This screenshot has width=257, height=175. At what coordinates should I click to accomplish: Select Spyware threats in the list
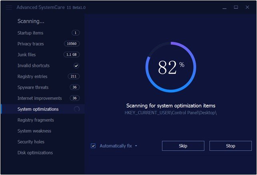tap(42, 87)
